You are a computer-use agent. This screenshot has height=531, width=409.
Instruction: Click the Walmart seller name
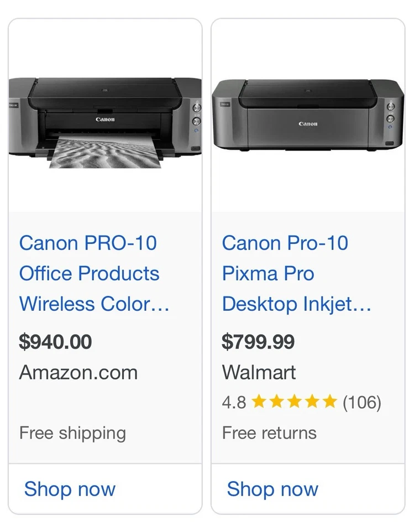[259, 372]
